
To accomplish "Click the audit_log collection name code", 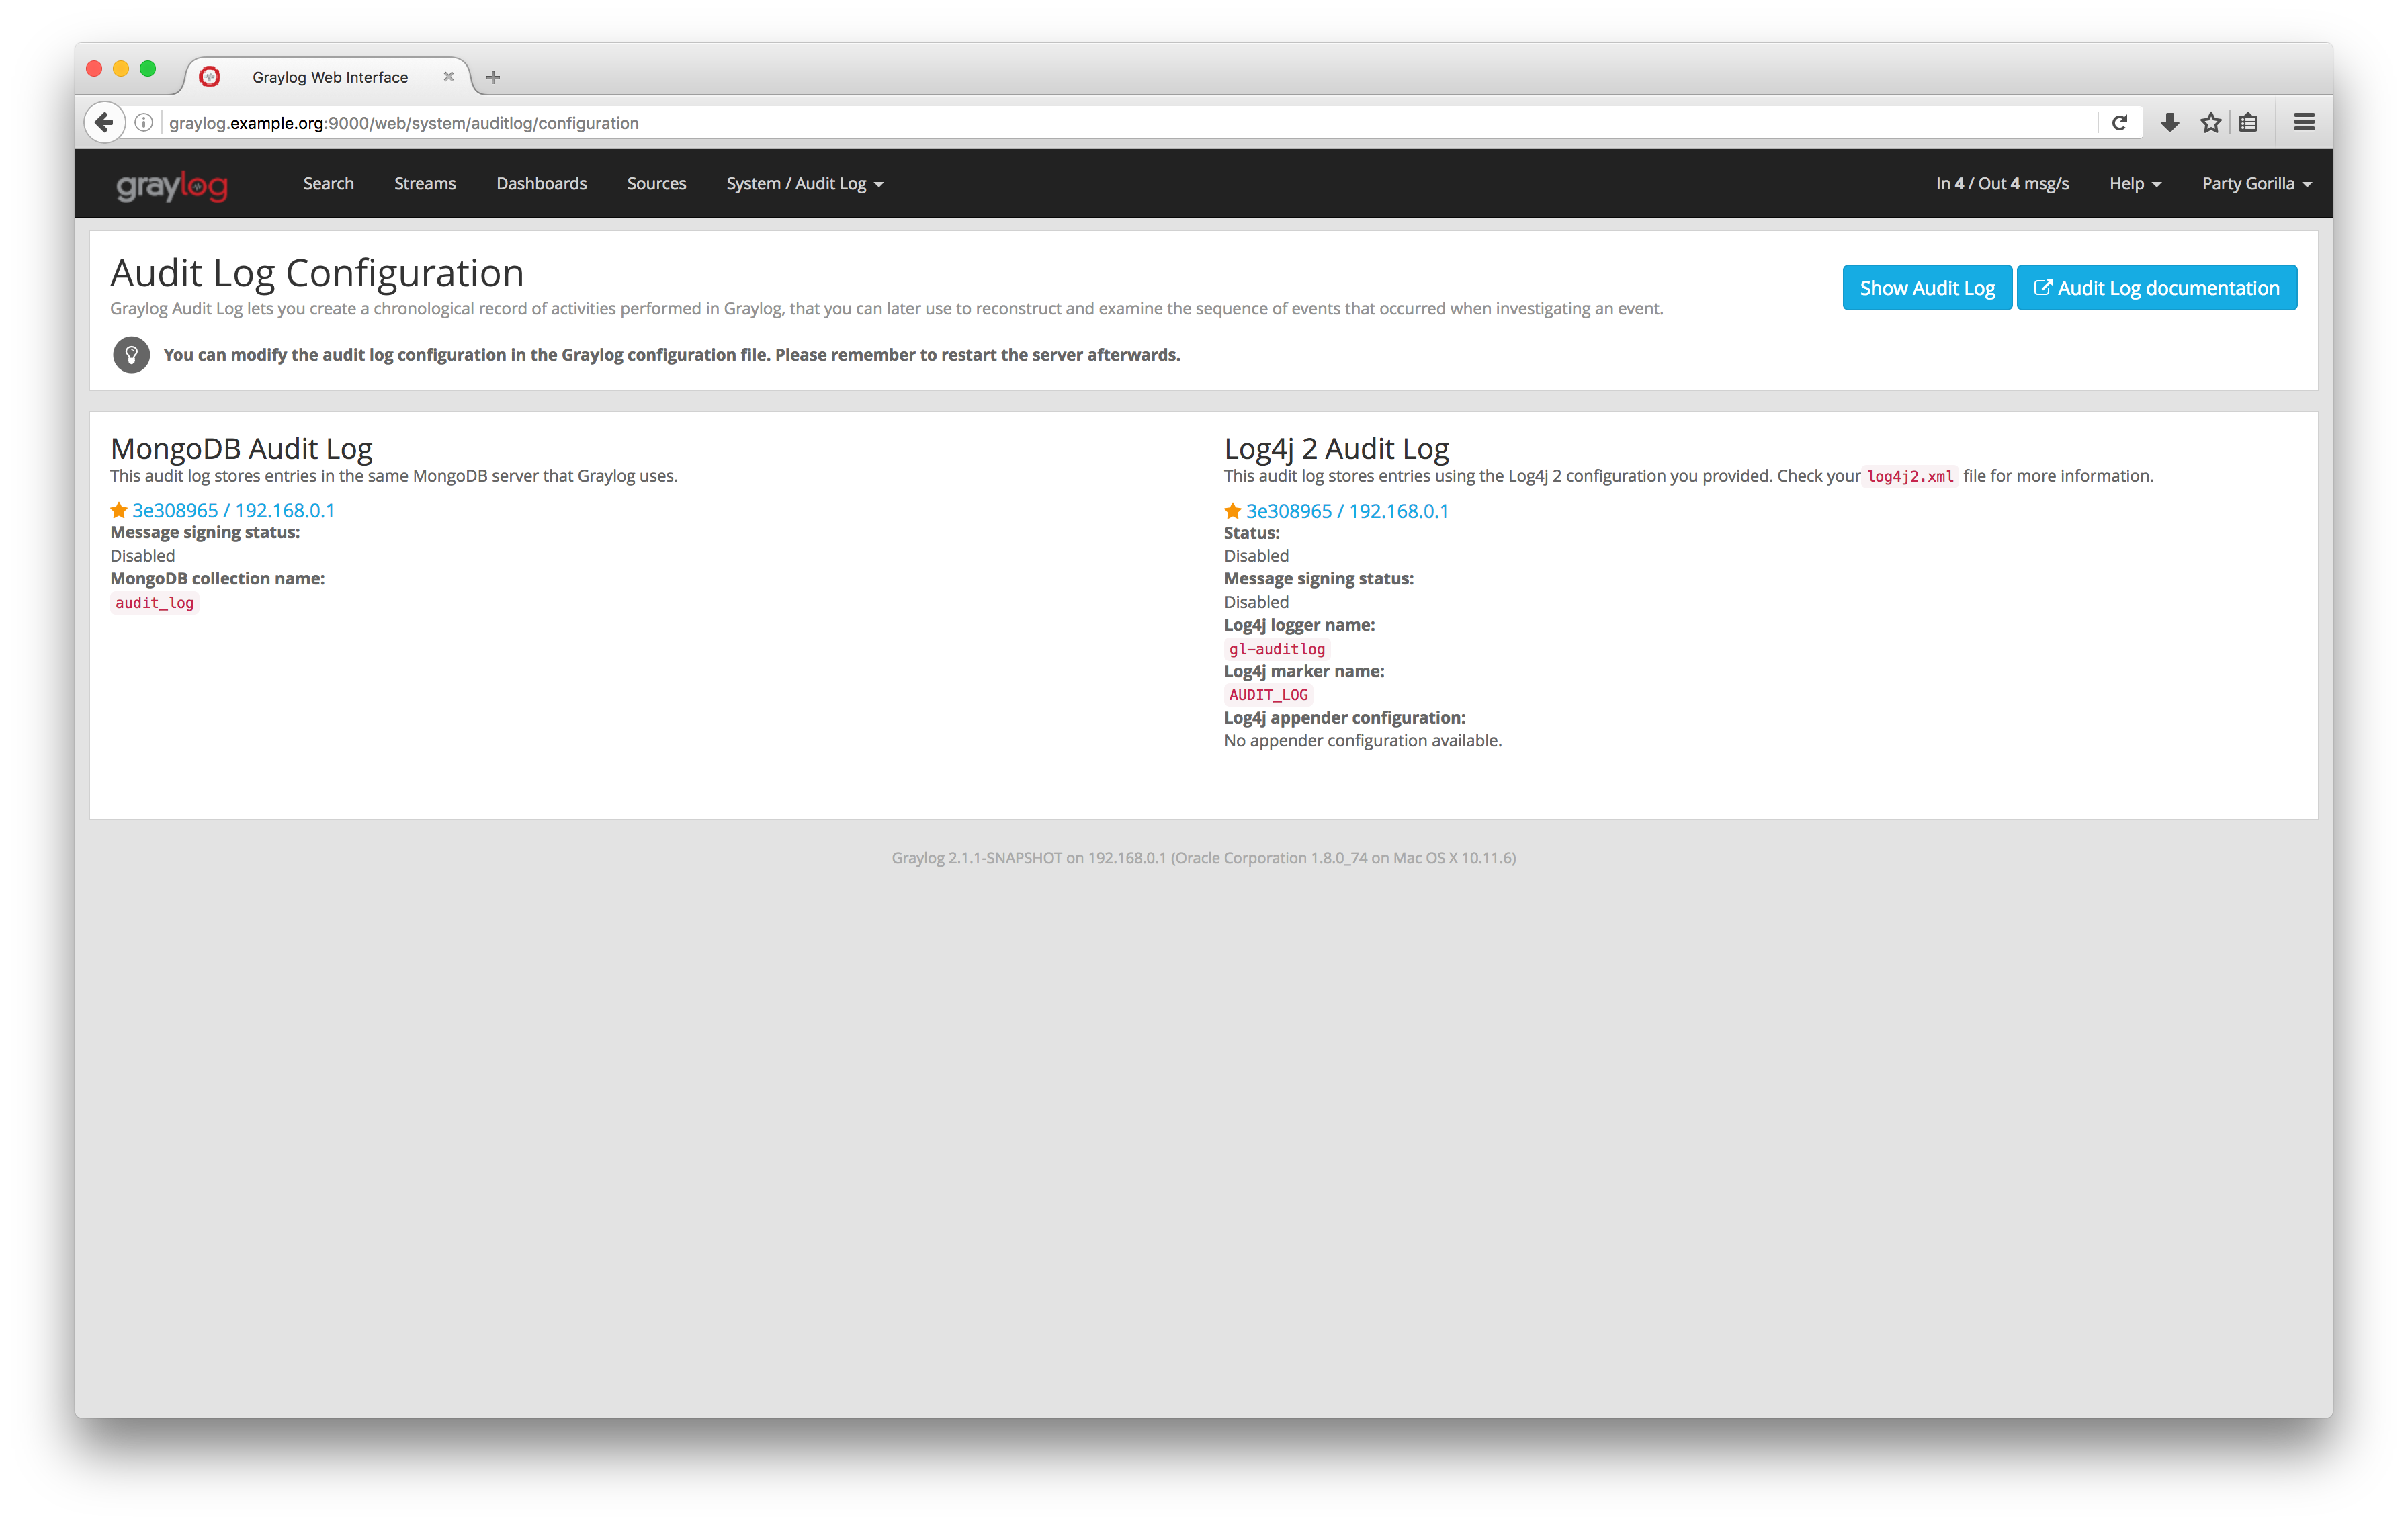I will [x=155, y=603].
